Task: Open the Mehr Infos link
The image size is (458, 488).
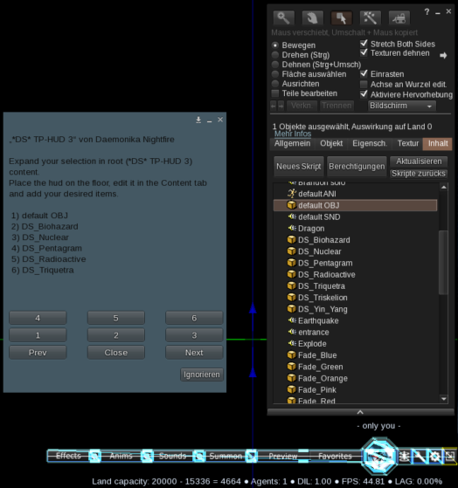Action: point(293,134)
